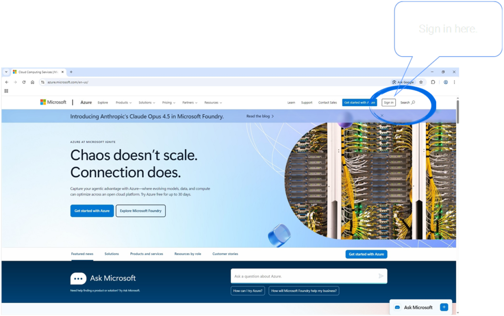Viewport: 504px width, 316px height.
Task: Click the Explore Microsoft Foundry button
Action: [x=141, y=211]
